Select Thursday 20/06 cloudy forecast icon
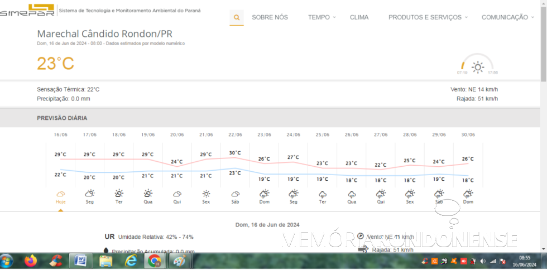Viewport: 547px width, 270px height. click(177, 194)
